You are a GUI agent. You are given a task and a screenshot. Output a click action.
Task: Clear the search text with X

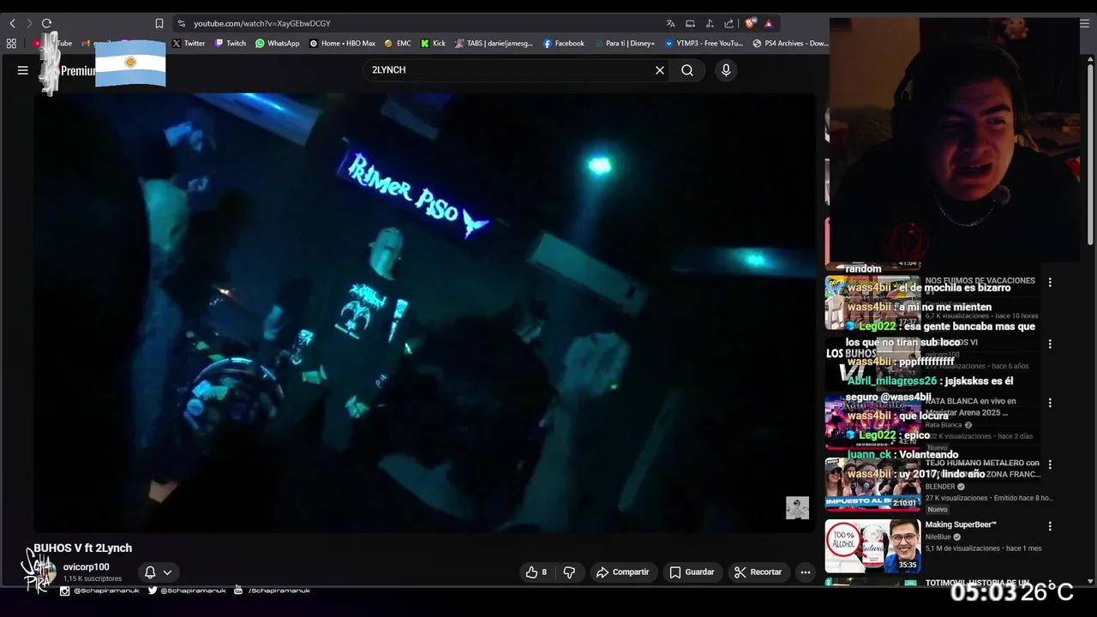(660, 70)
